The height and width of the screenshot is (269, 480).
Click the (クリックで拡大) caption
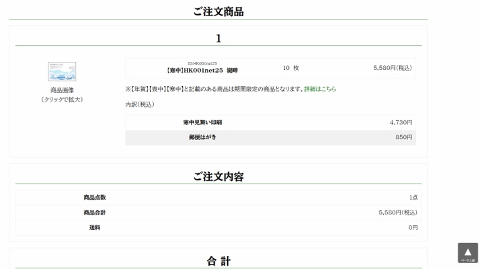pos(62,100)
